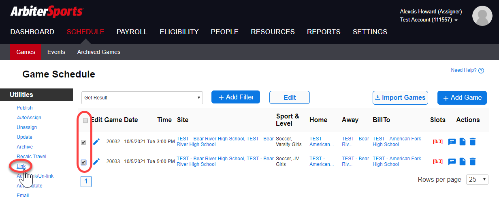Image resolution: width=499 pixels, height=198 pixels.
Task: Delete game 20032 with trash icon
Action: click(473, 142)
